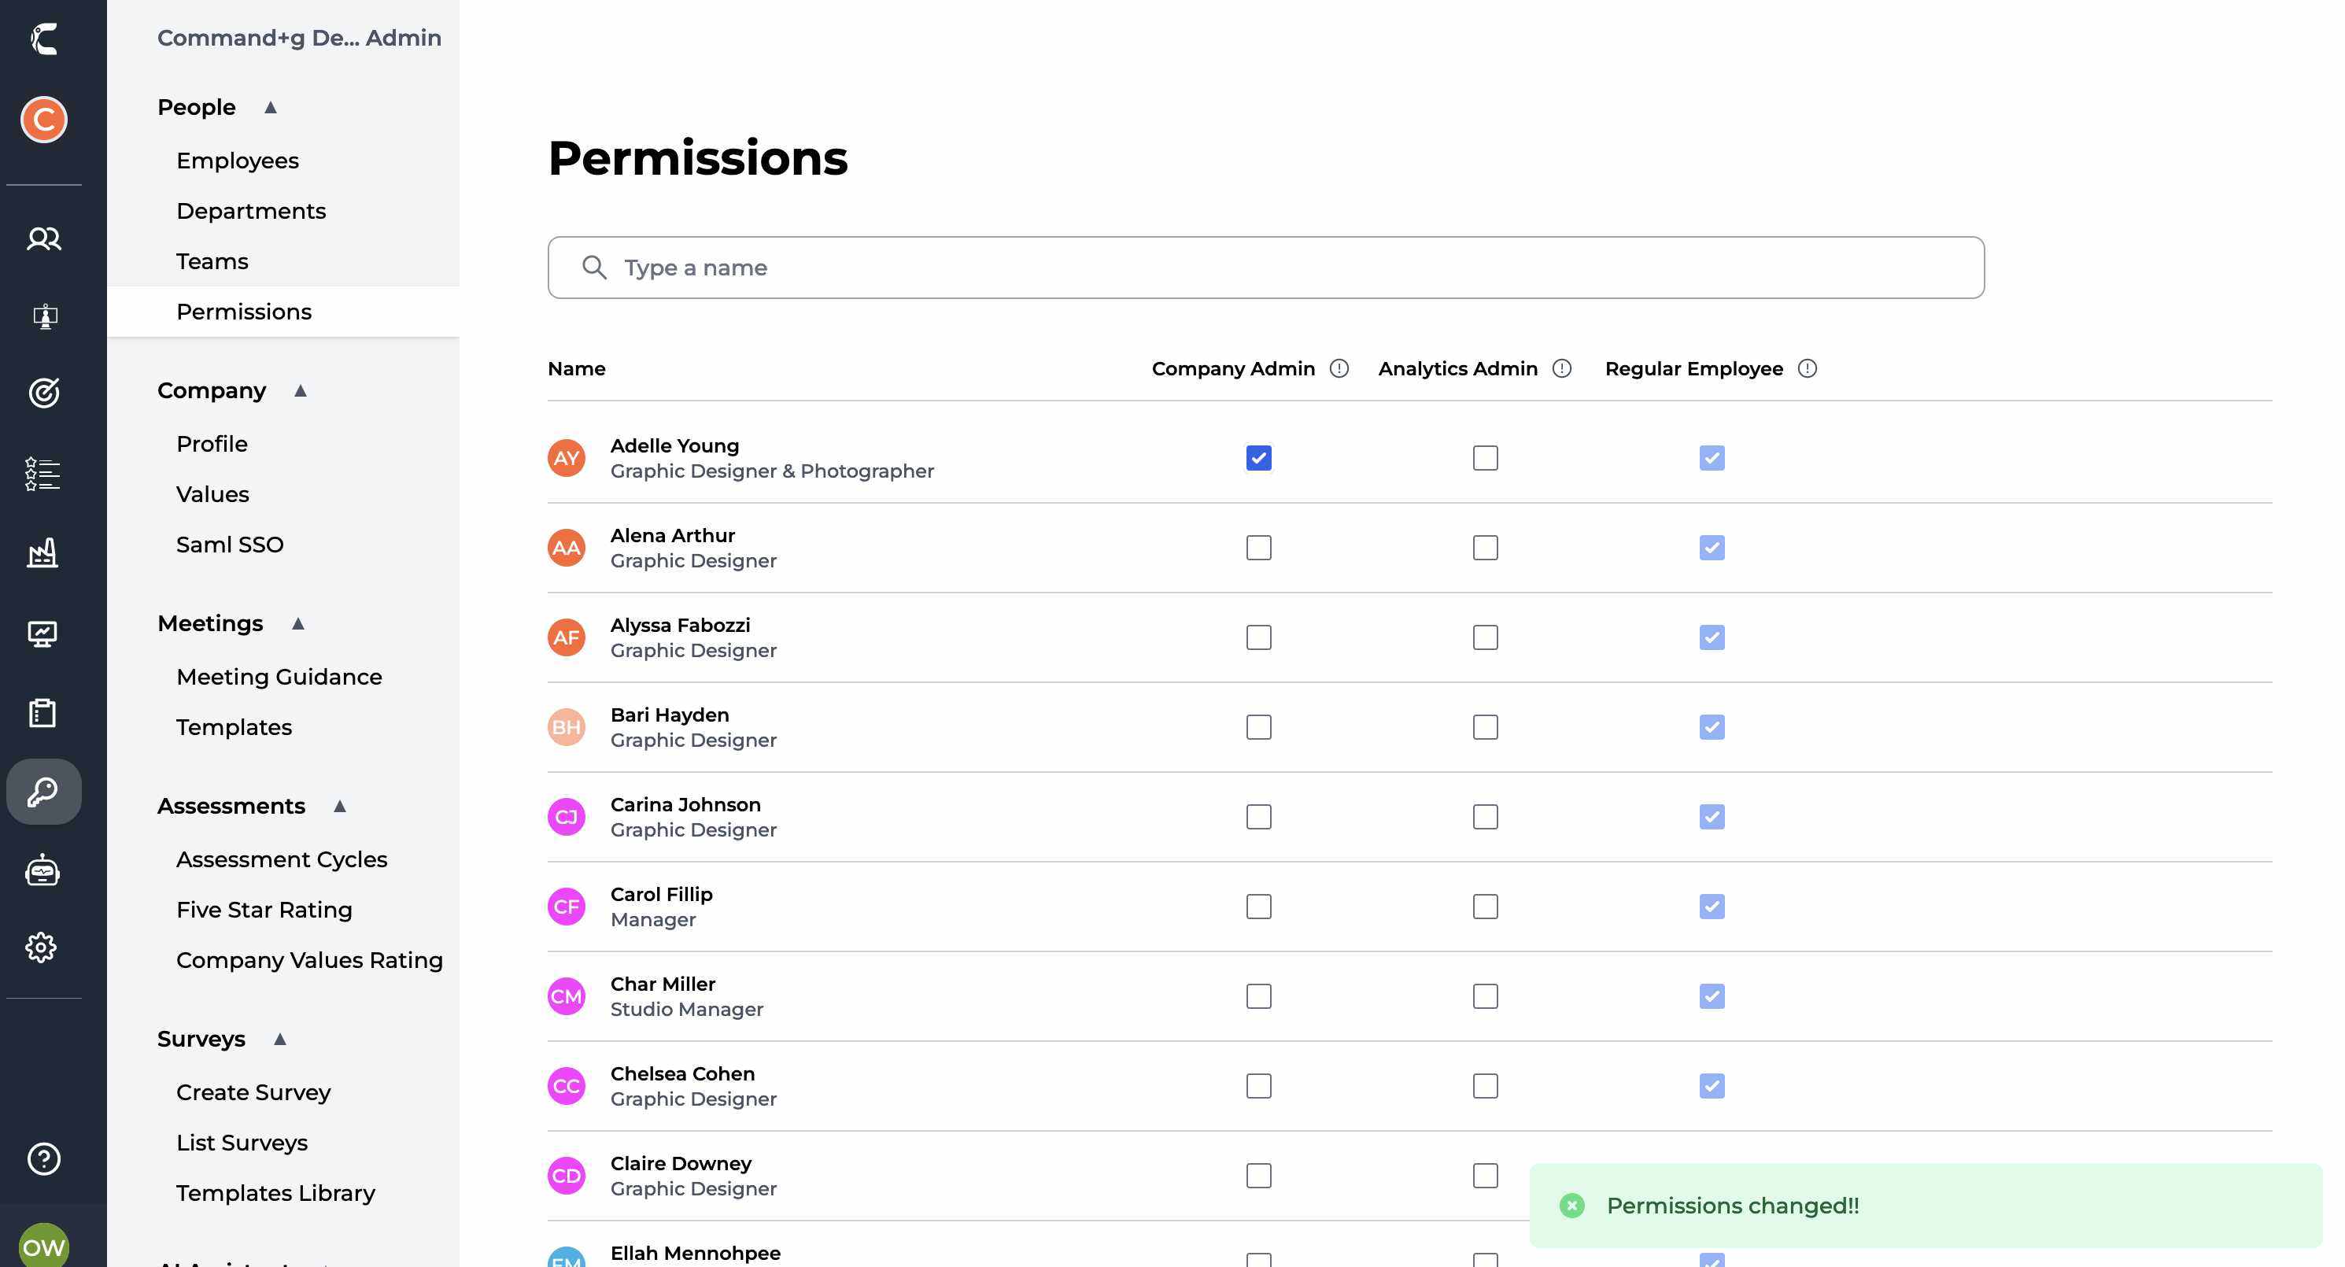The width and height of the screenshot is (2345, 1267).
Task: Check Company Admin for Carol Fillip
Action: click(x=1259, y=907)
